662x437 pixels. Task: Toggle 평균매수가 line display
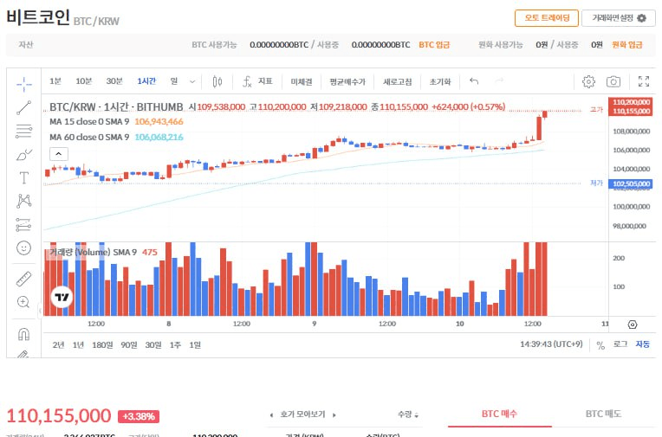point(347,82)
